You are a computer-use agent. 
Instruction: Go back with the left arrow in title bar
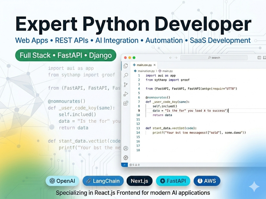pos(171,58)
